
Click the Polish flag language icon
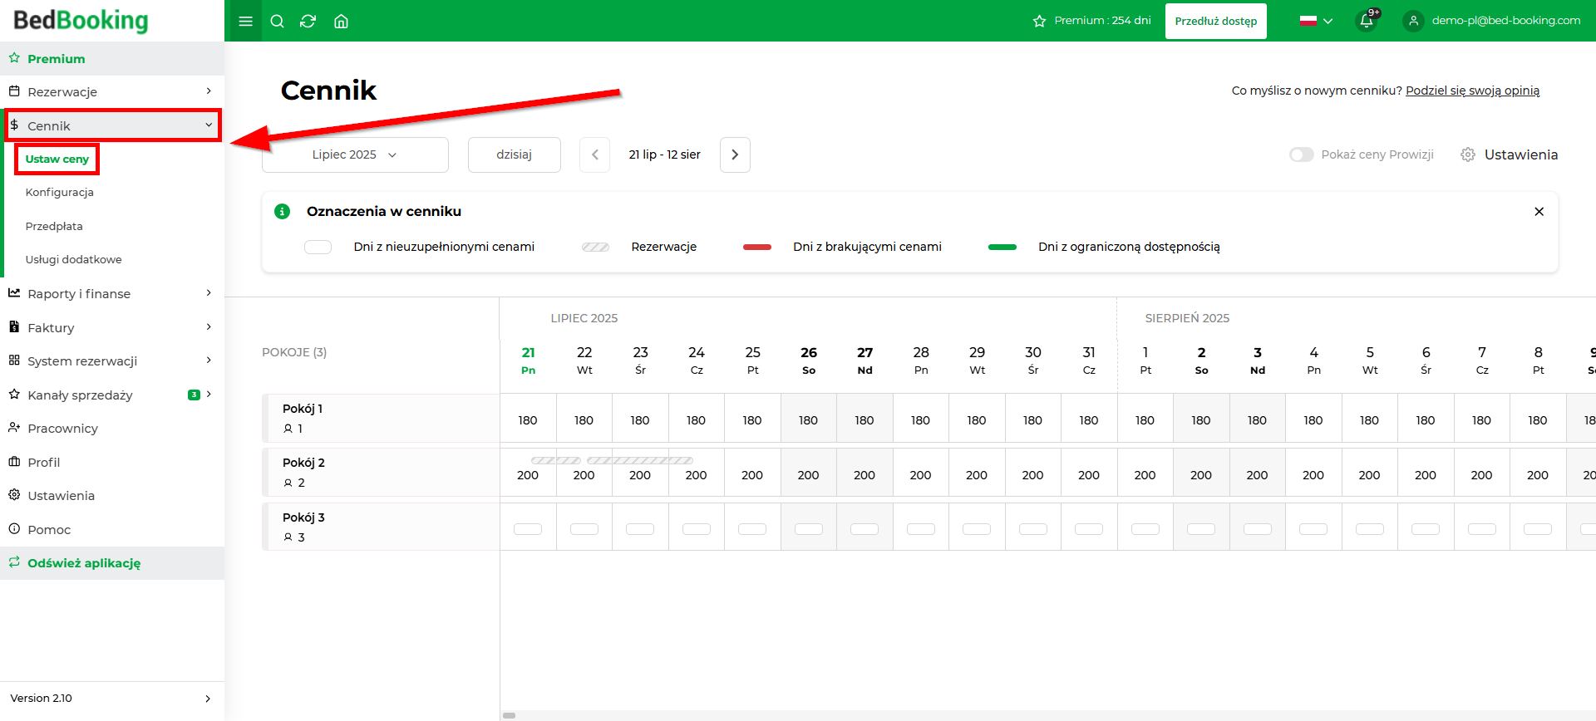click(x=1308, y=21)
